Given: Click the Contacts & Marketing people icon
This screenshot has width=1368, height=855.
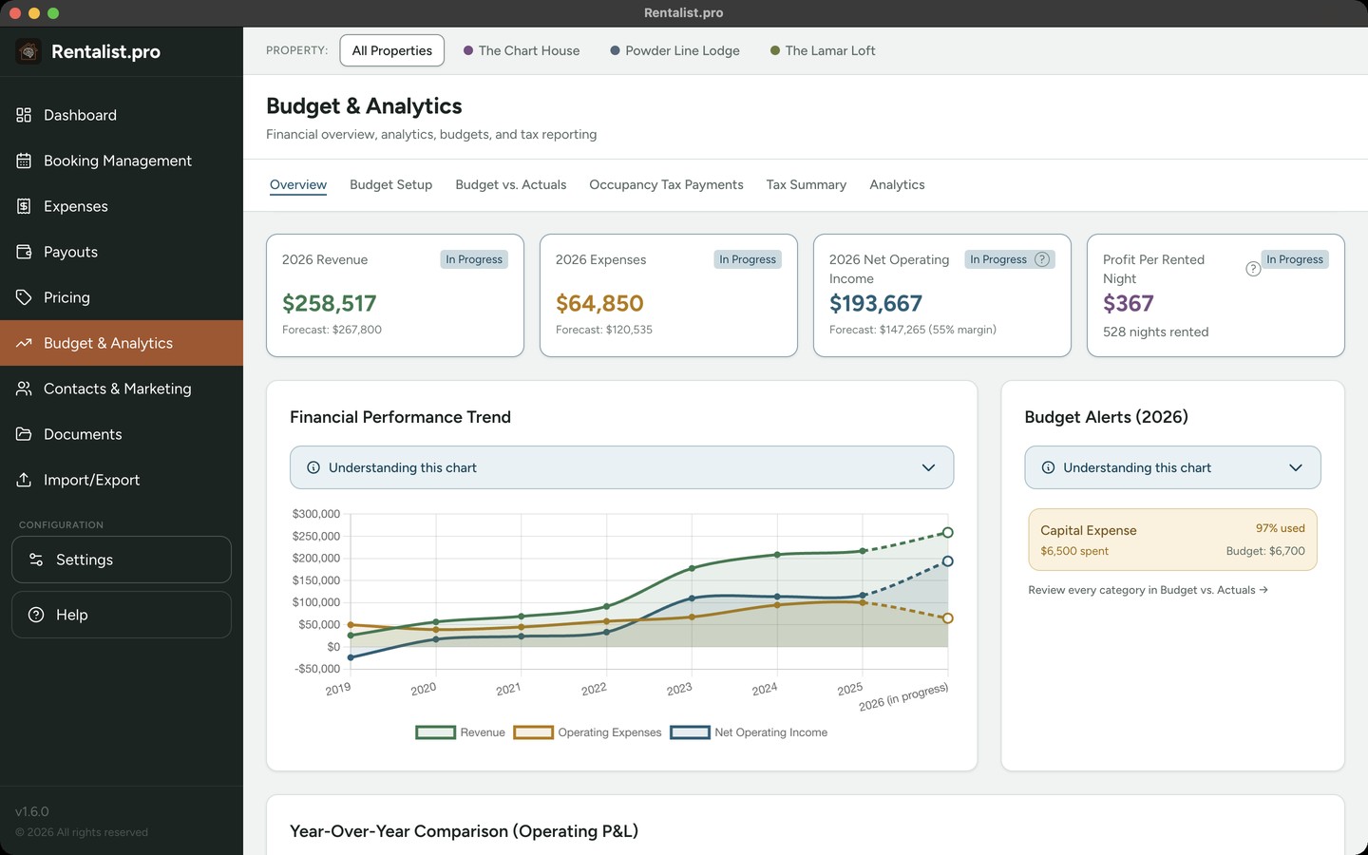Looking at the screenshot, I should pyautogui.click(x=24, y=389).
